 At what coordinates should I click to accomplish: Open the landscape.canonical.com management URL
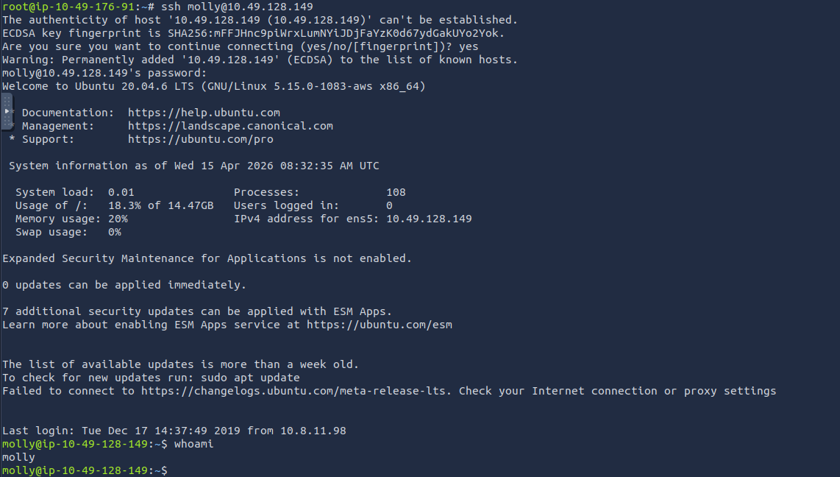(x=230, y=126)
